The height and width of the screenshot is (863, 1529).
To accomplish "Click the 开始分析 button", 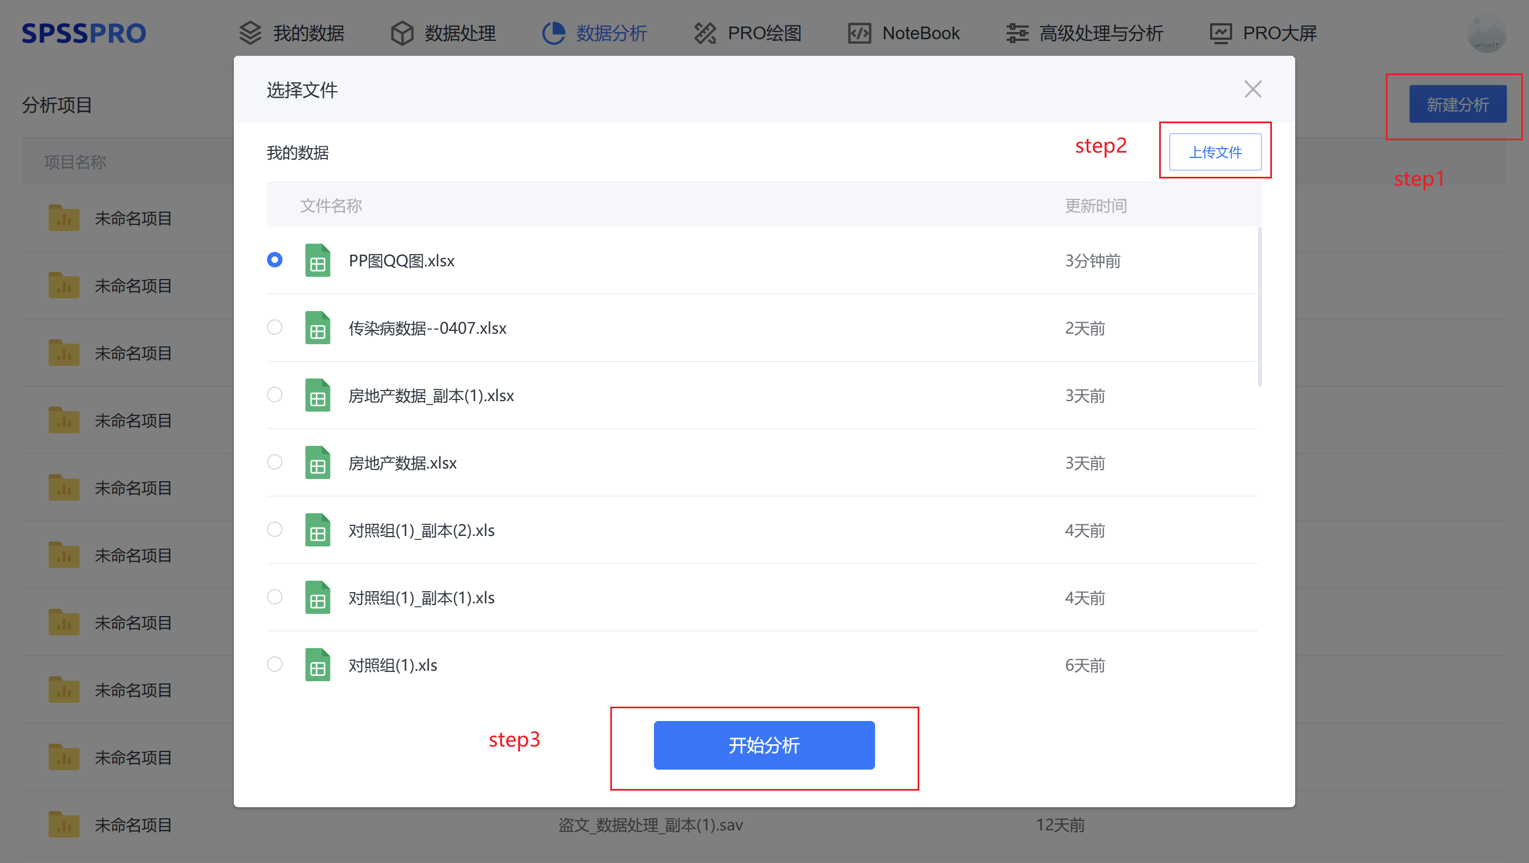I will [x=764, y=745].
